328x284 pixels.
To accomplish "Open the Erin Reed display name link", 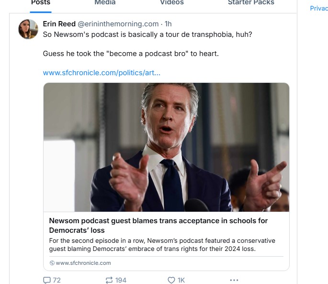I will click(59, 24).
